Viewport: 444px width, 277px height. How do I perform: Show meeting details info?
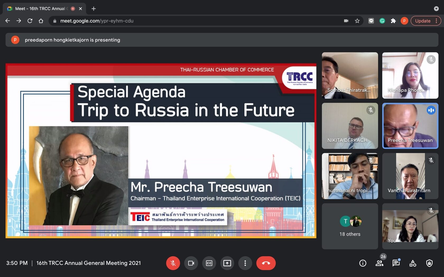click(363, 263)
